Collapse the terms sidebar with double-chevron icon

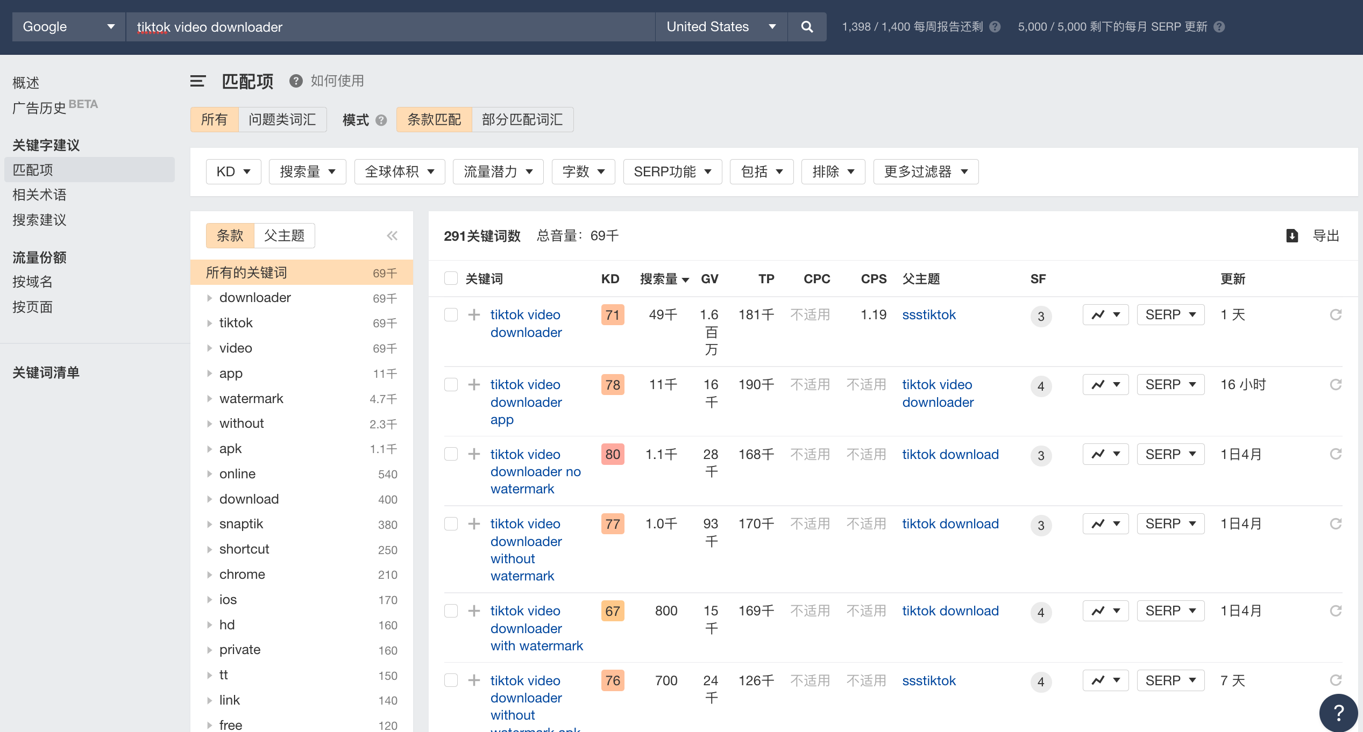point(392,235)
